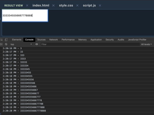This screenshot has height=115, width=154.
Task: Switch to the Elements panel
Action: coord(17,40)
